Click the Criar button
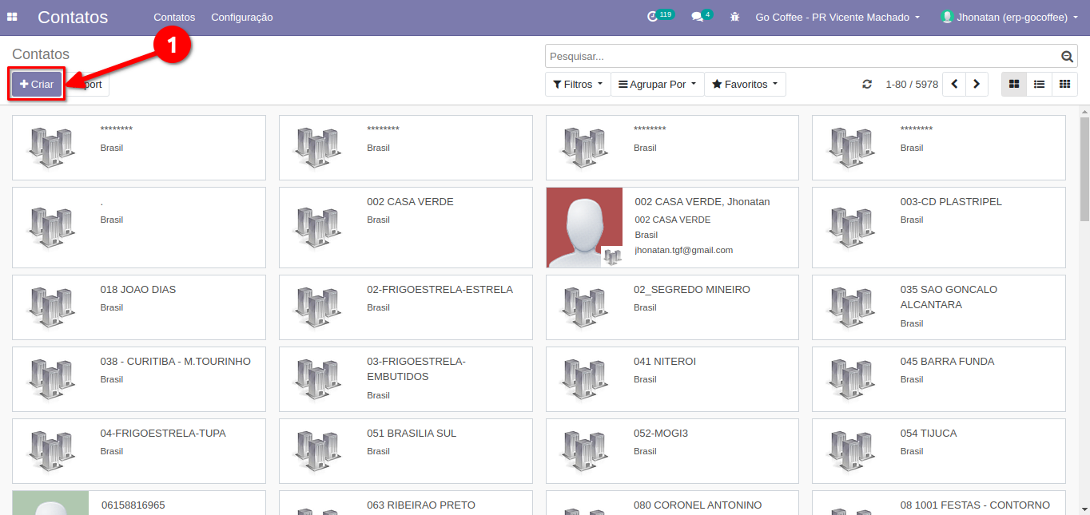 coord(37,85)
